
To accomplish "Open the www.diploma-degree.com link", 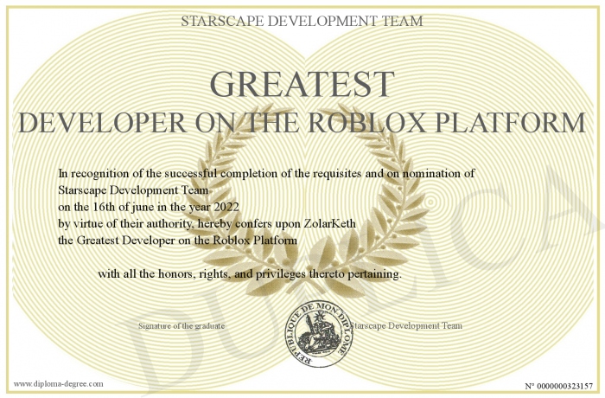I will pyautogui.click(x=58, y=384).
